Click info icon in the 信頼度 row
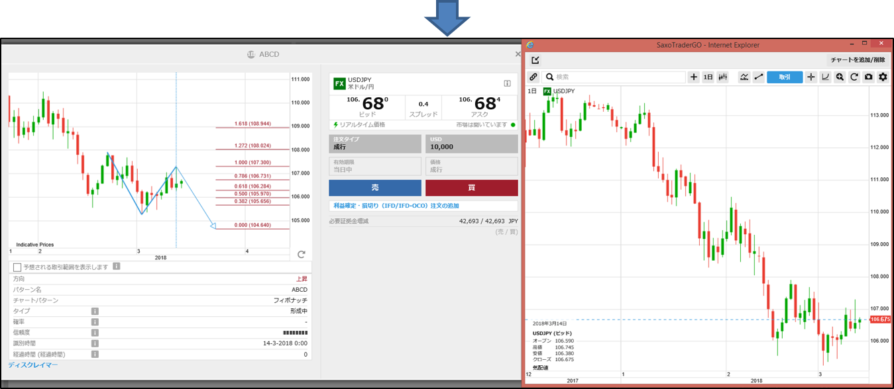This screenshot has height=389, width=894. pos(95,333)
